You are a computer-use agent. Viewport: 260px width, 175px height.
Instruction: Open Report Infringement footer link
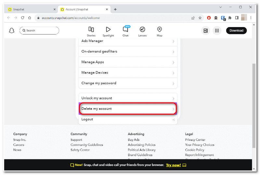pyautogui.click(x=200, y=155)
